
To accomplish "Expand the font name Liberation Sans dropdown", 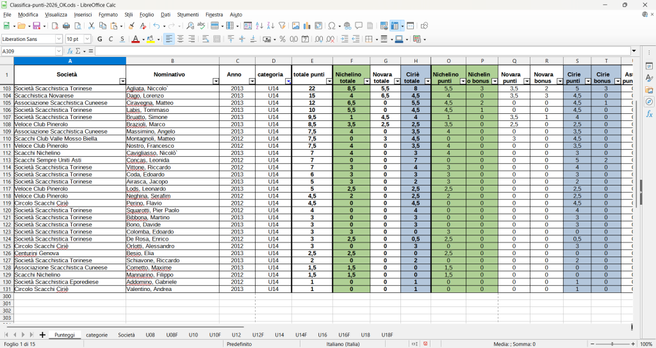I will click(59, 39).
